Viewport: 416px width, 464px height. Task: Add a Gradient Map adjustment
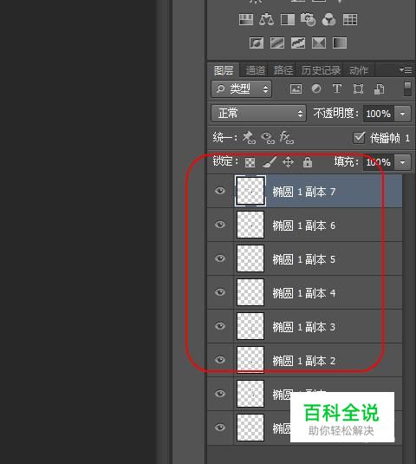tap(340, 42)
